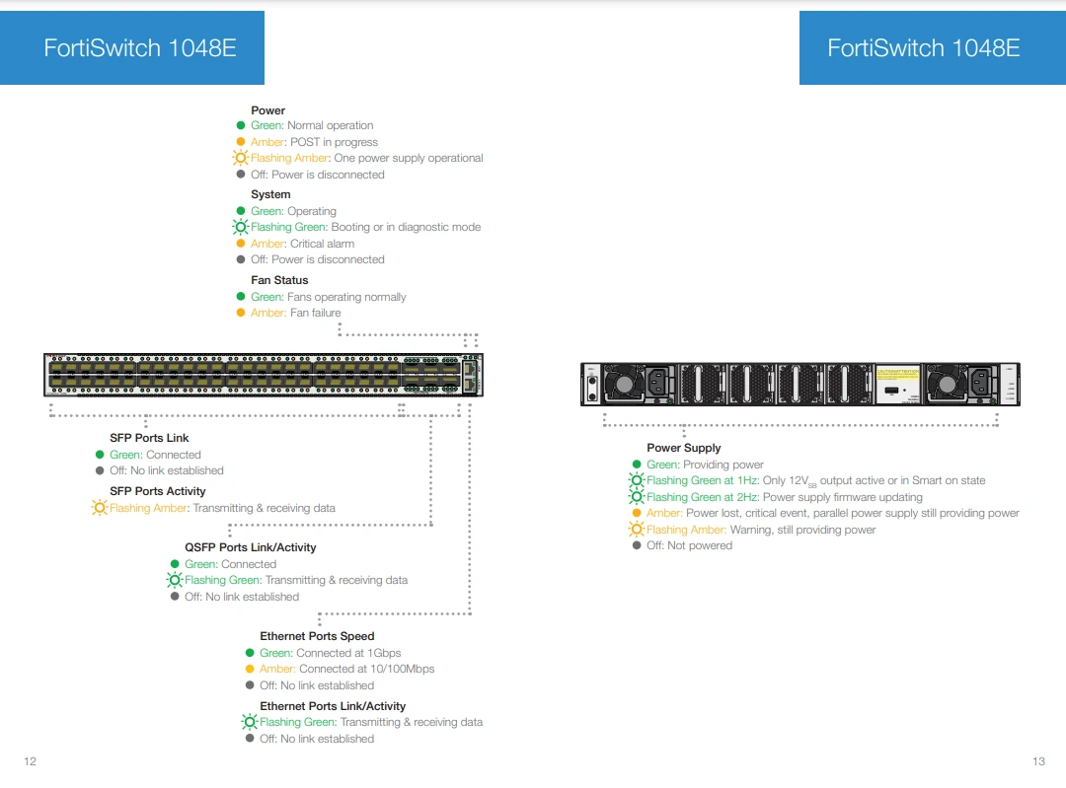The width and height of the screenshot is (1066, 788).
Task: Click the amber dot next to Fan failure
Action: click(x=241, y=313)
